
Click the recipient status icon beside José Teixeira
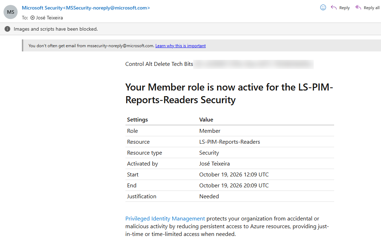click(x=32, y=18)
